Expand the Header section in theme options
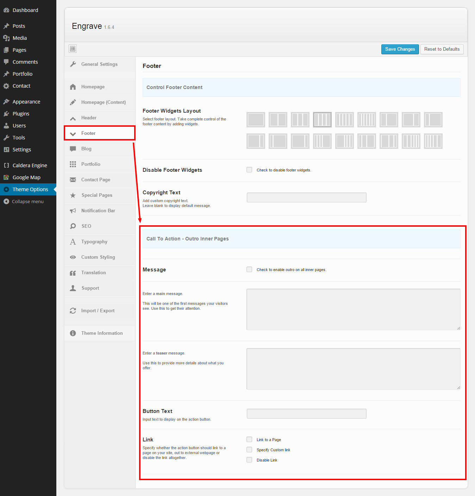 pos(89,118)
